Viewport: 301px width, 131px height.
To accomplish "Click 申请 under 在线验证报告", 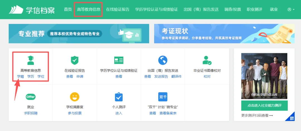I will pyautogui.click(x=80, y=76).
